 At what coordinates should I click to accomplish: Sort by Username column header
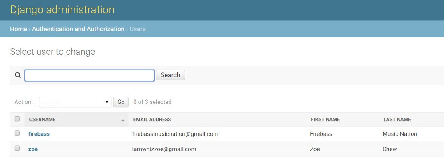(43, 119)
